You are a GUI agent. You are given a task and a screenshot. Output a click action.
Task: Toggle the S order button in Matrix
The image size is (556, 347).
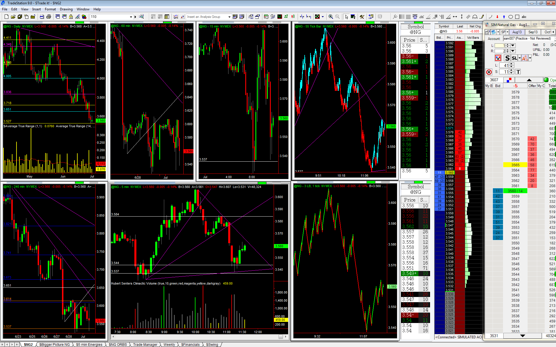507,58
